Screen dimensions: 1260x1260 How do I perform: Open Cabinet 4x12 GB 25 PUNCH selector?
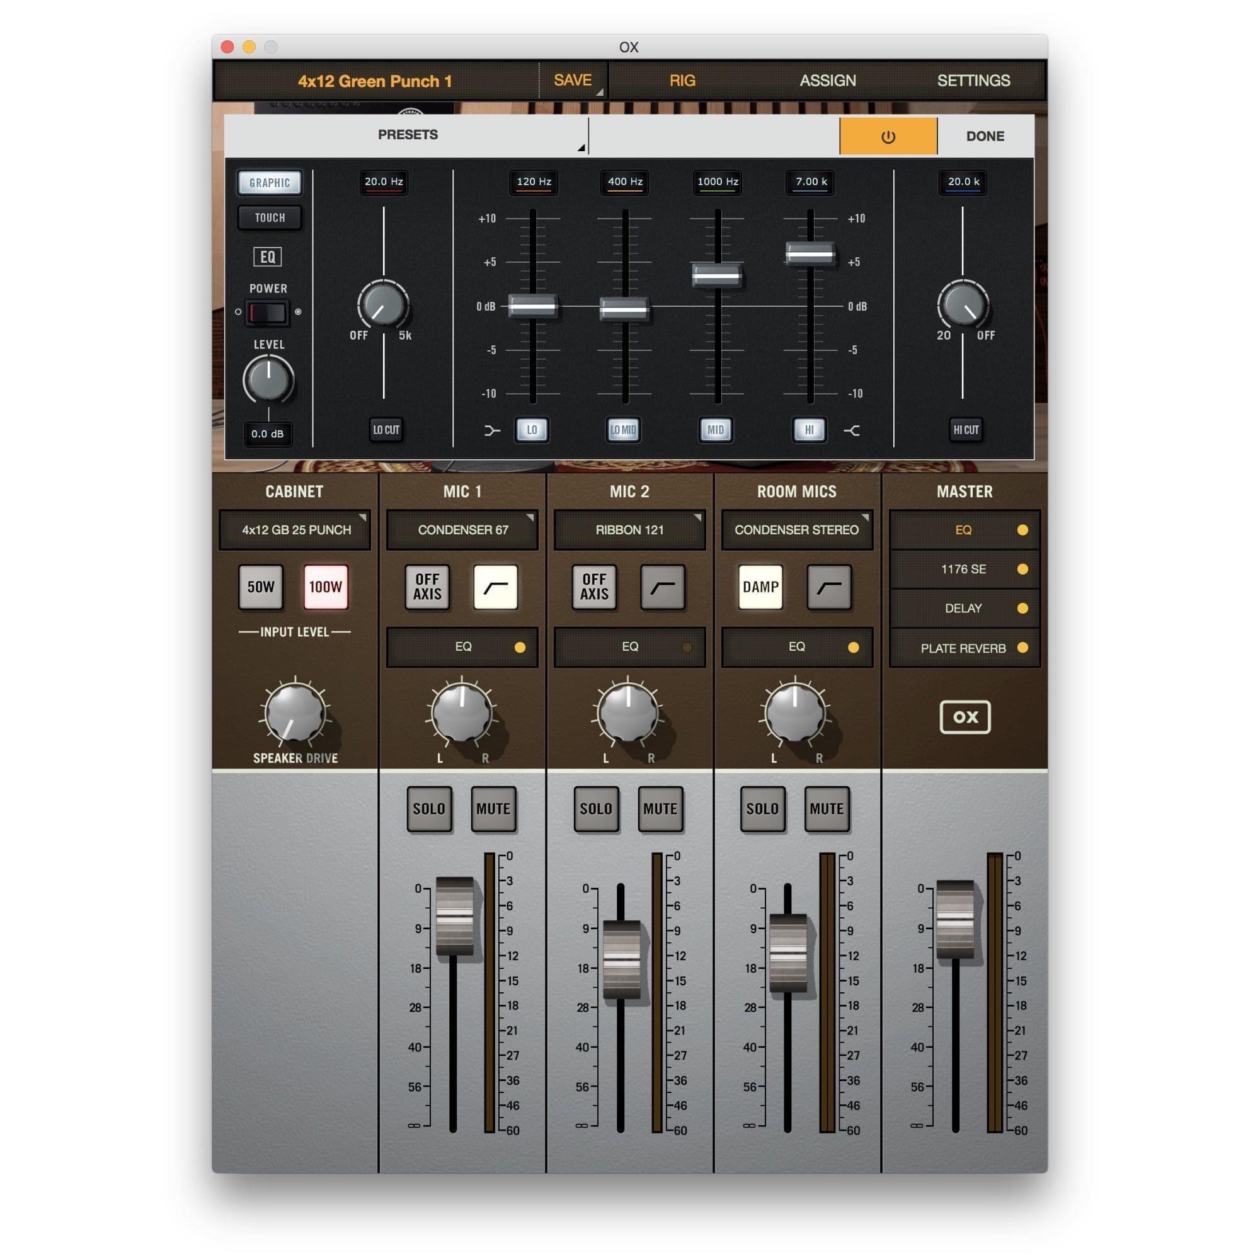point(295,530)
